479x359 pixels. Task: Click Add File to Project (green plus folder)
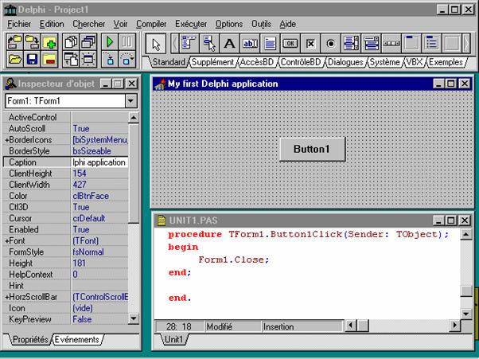(x=50, y=42)
